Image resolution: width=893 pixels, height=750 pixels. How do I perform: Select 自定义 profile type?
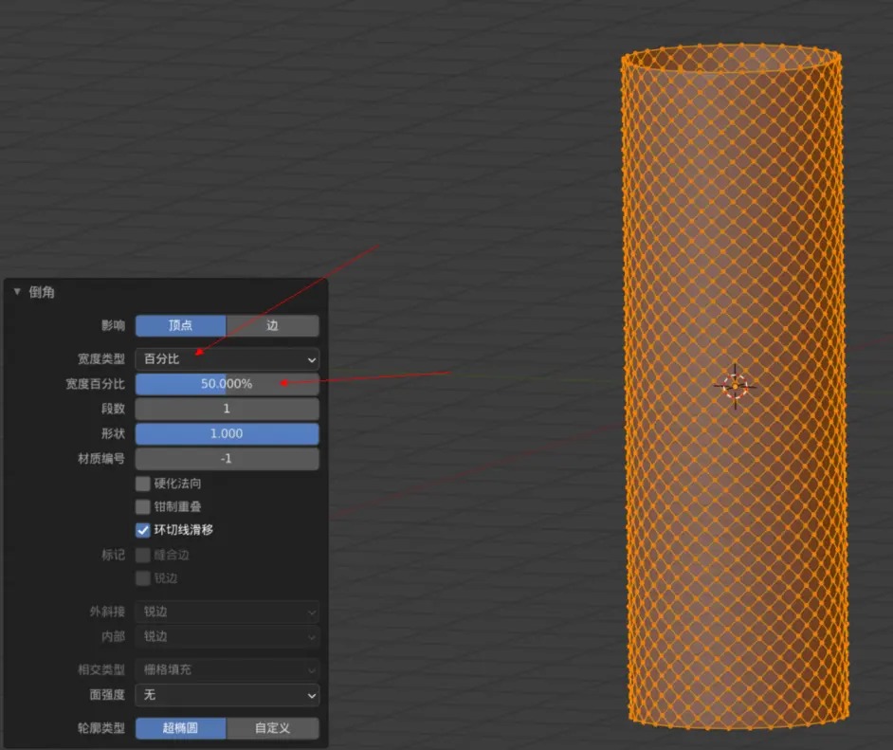[273, 728]
